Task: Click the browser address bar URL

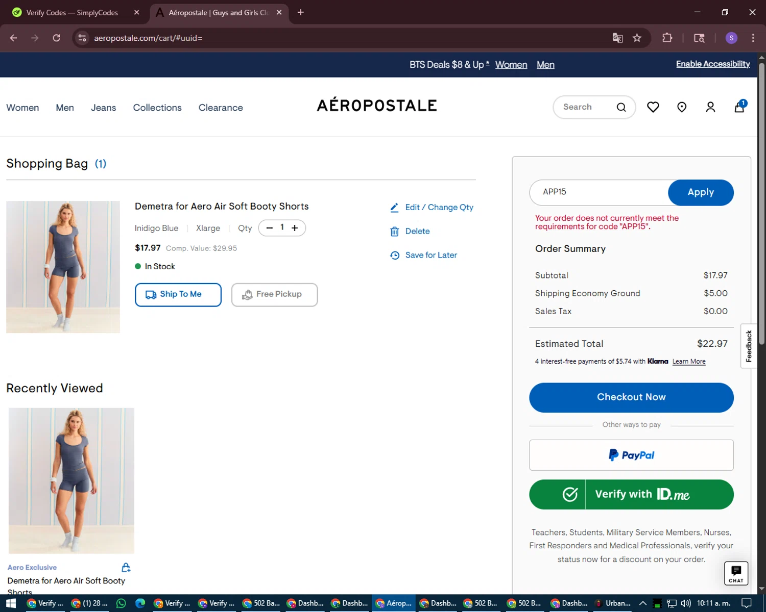Action: pyautogui.click(x=148, y=38)
